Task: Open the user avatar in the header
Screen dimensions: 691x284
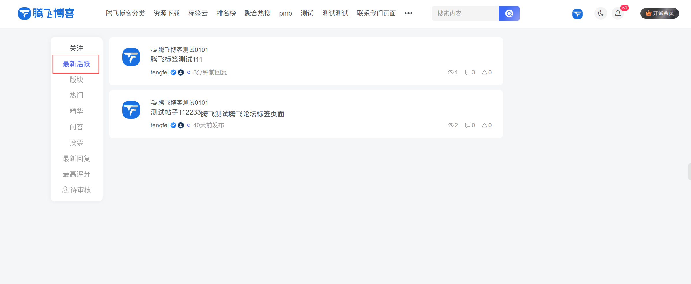Action: point(577,14)
